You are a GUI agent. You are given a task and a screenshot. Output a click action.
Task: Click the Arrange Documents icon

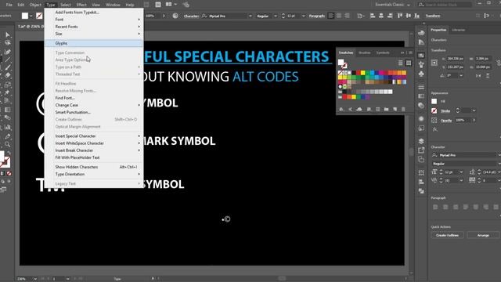coord(169,5)
